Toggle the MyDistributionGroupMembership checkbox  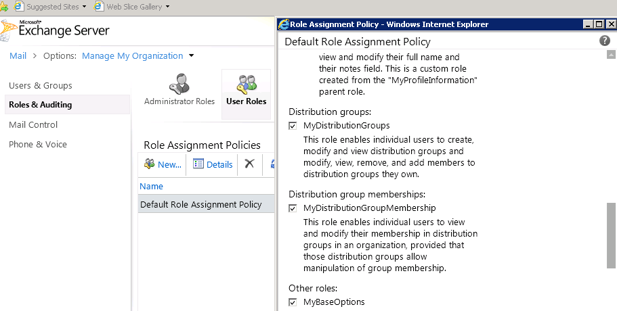click(x=293, y=208)
